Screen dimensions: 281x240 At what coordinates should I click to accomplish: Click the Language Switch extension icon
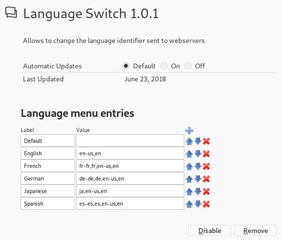pyautogui.click(x=11, y=13)
